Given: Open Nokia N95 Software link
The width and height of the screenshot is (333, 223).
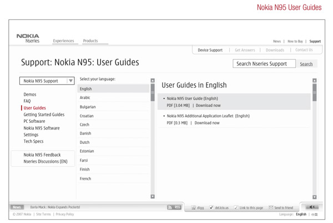Looking at the screenshot, I should pos(42,128).
